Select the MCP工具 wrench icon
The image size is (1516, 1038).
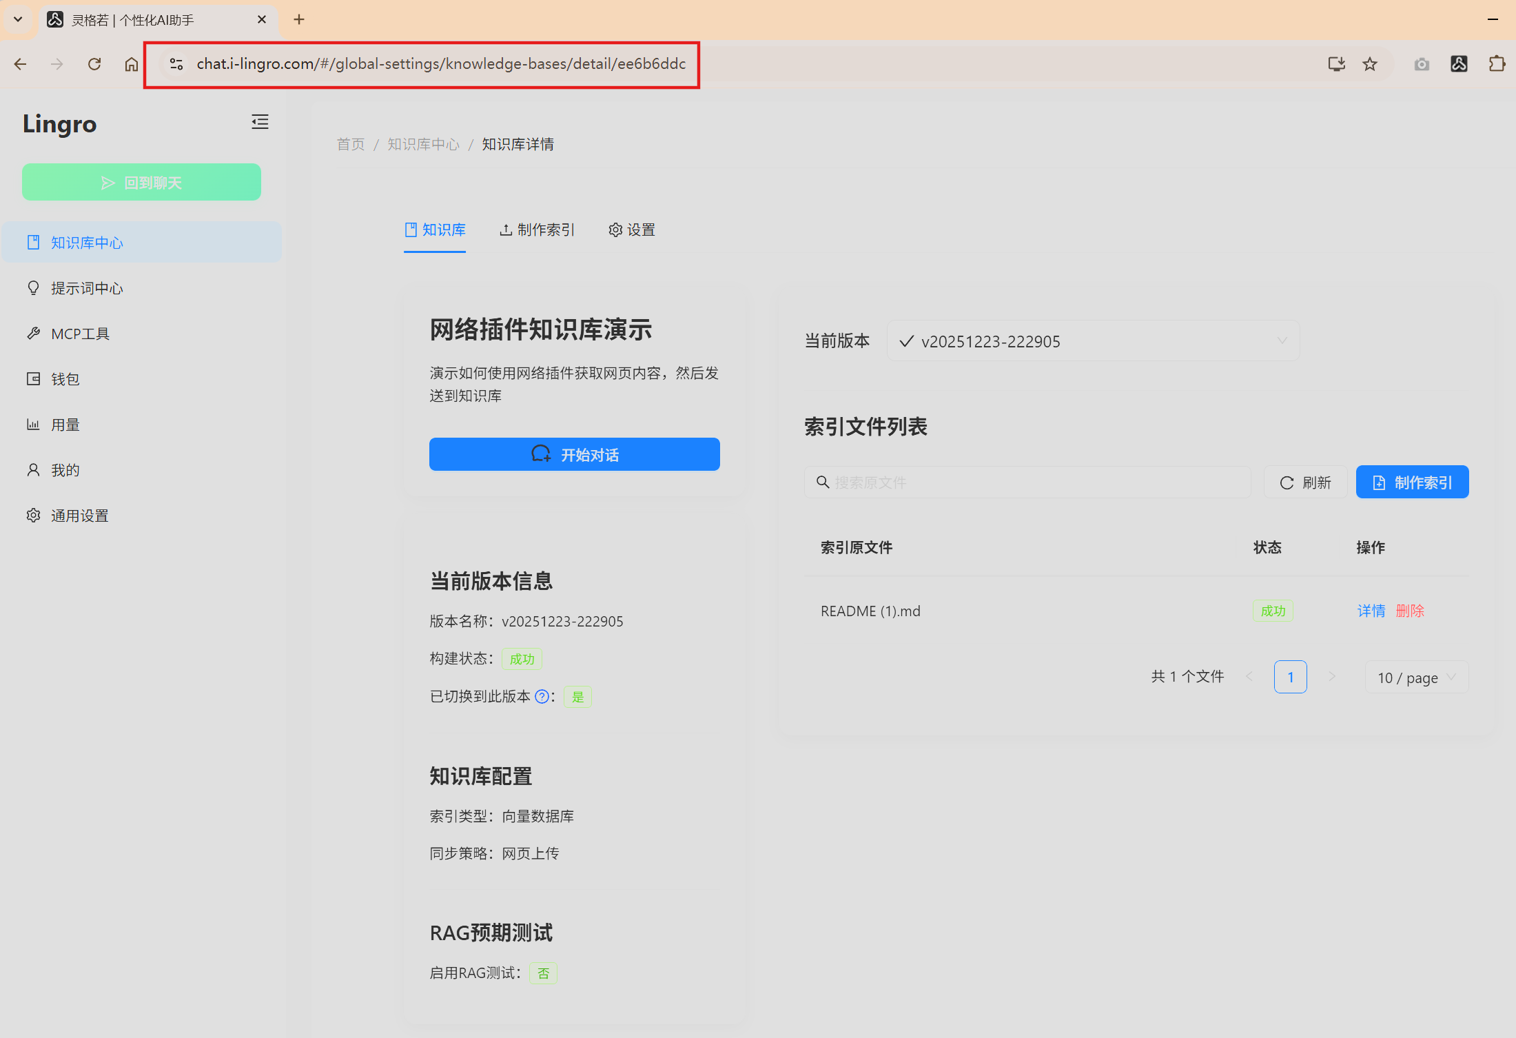[33, 333]
